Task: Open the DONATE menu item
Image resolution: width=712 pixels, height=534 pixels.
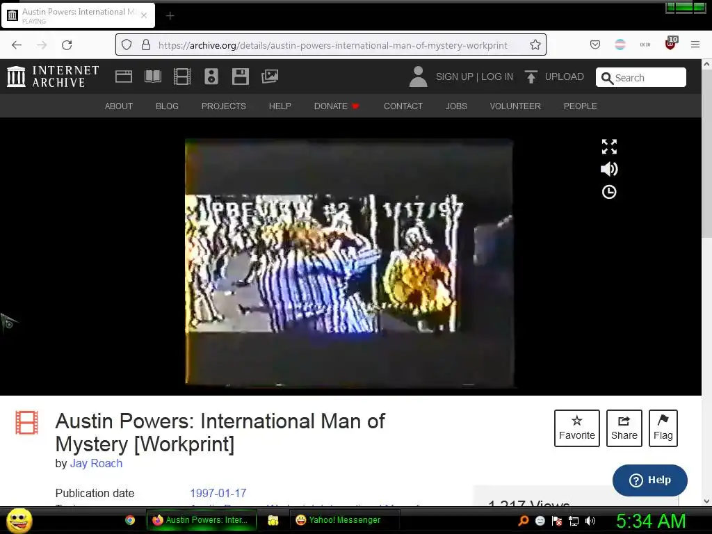Action: pyautogui.click(x=337, y=106)
